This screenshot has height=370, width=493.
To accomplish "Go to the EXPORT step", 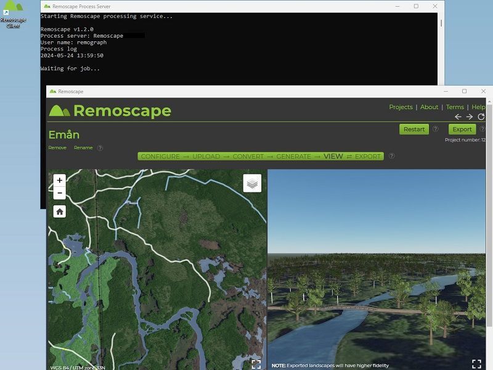I will 367,157.
